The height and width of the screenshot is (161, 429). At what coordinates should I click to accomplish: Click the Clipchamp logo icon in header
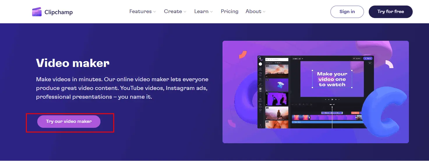37,12
